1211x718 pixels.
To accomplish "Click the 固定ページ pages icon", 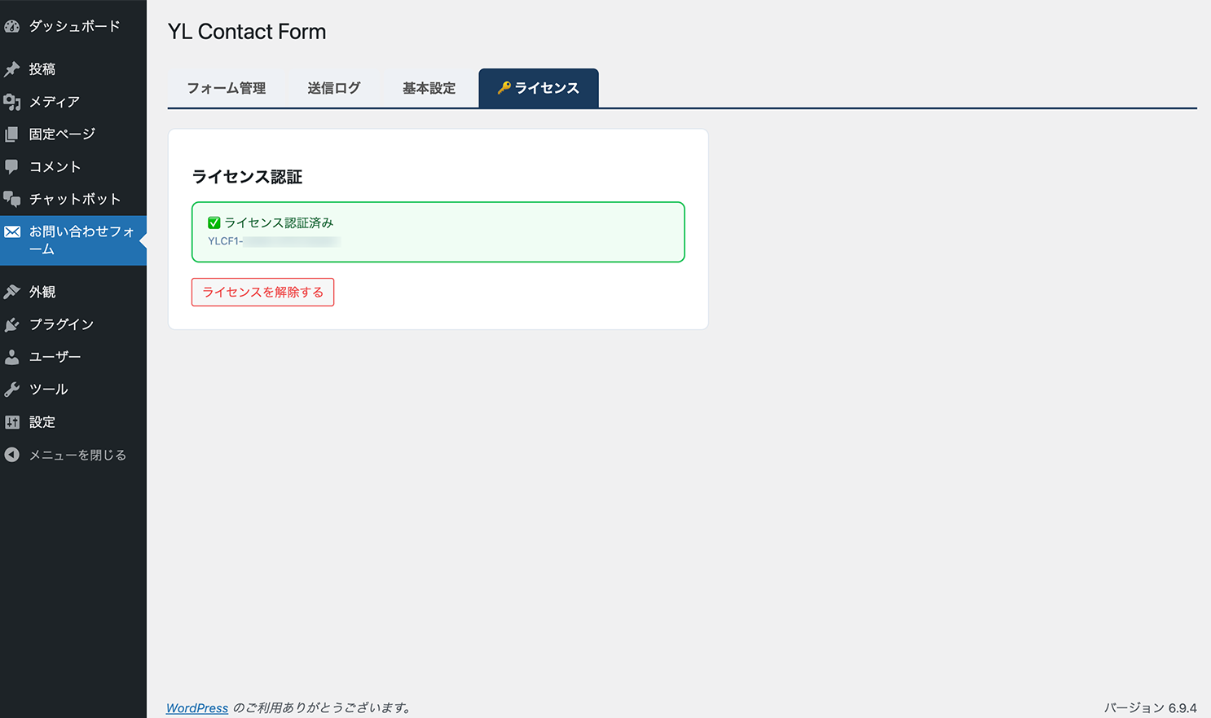I will pos(12,134).
